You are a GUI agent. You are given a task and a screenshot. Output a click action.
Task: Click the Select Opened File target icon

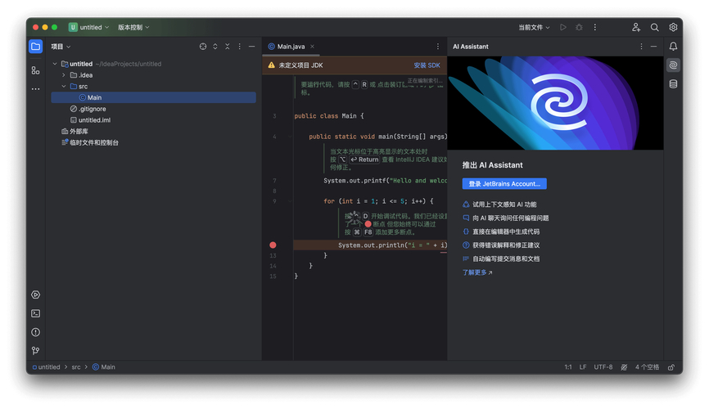click(203, 47)
